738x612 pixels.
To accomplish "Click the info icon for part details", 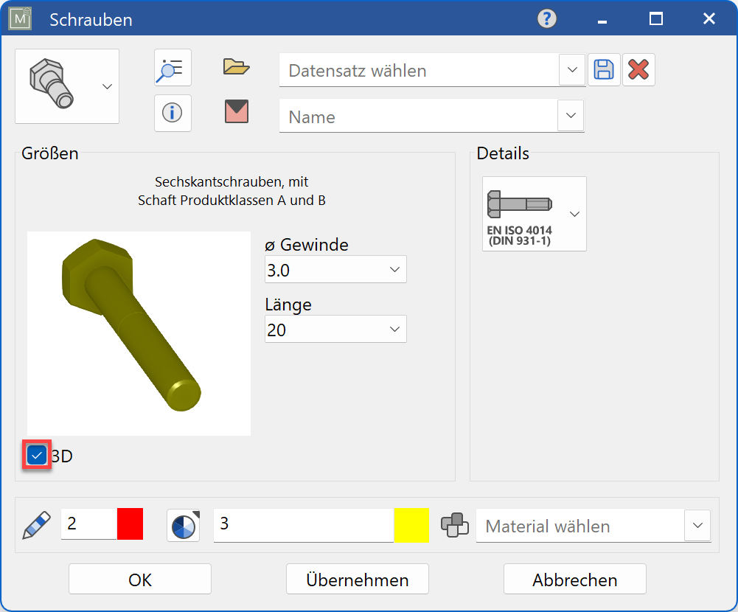I will click(x=172, y=112).
